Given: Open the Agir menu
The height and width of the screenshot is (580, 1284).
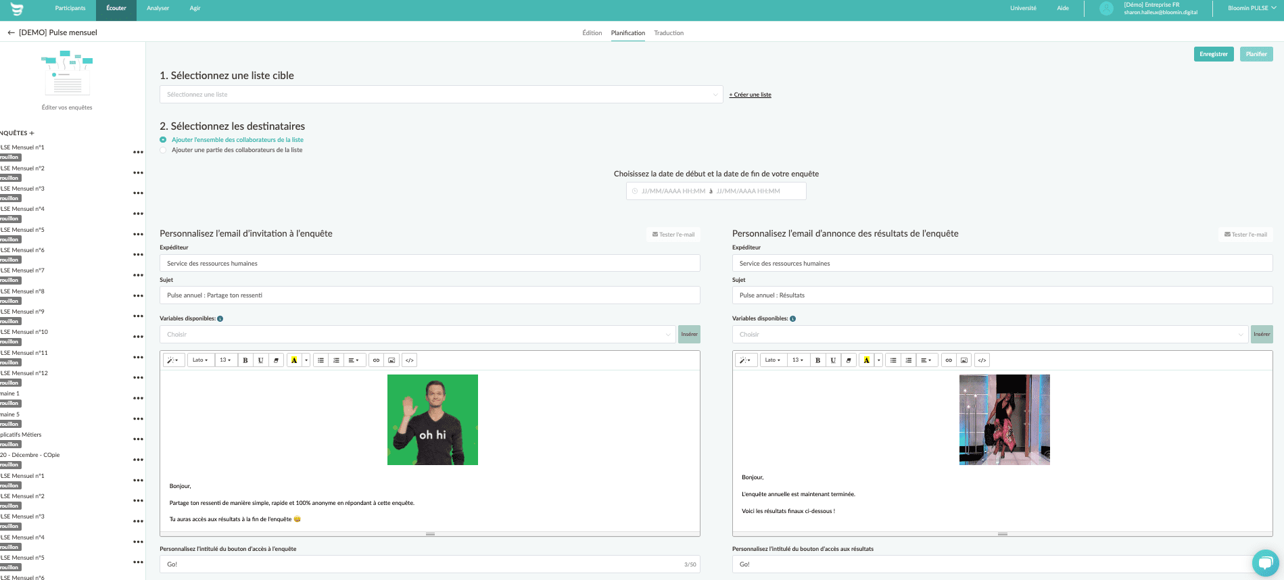Looking at the screenshot, I should click(195, 9).
